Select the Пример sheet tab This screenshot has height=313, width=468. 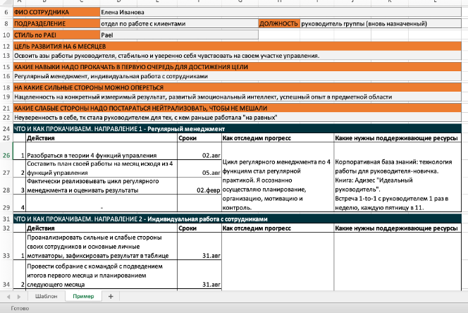click(83, 296)
